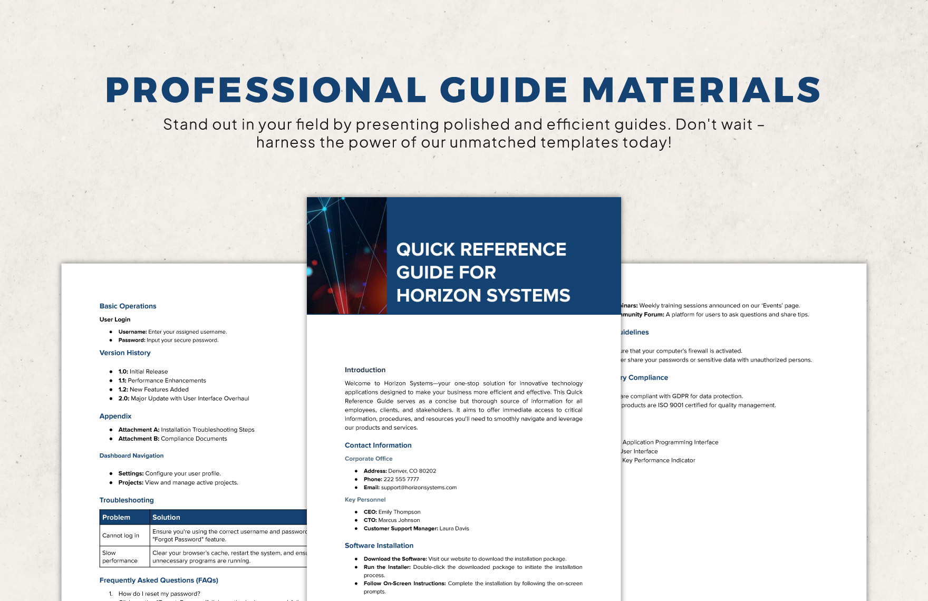Screen dimensions: 928x601
Task: Click 'Frequently Asked Questions (FAQs)' heading
Action: (x=159, y=580)
